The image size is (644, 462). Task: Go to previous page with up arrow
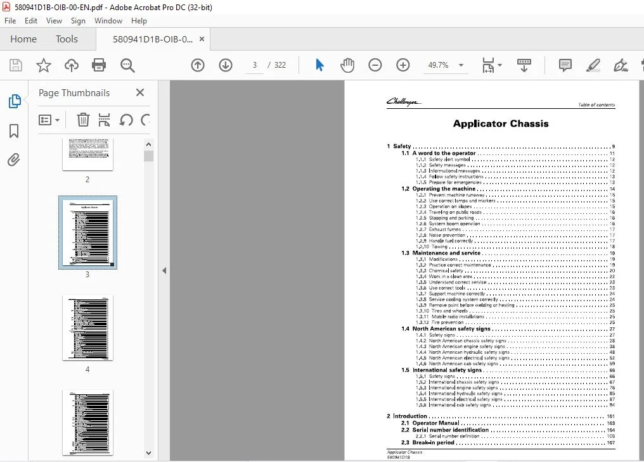(x=198, y=65)
